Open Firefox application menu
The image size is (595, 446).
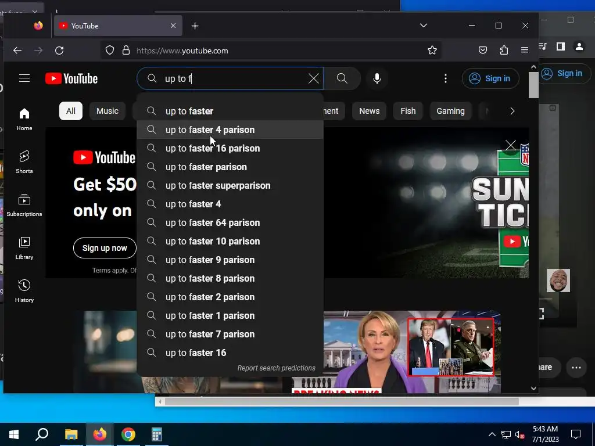pyautogui.click(x=525, y=50)
